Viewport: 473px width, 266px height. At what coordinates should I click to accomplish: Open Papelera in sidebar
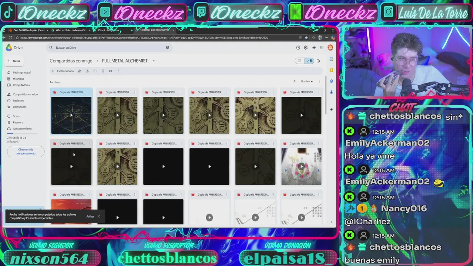pos(18,123)
